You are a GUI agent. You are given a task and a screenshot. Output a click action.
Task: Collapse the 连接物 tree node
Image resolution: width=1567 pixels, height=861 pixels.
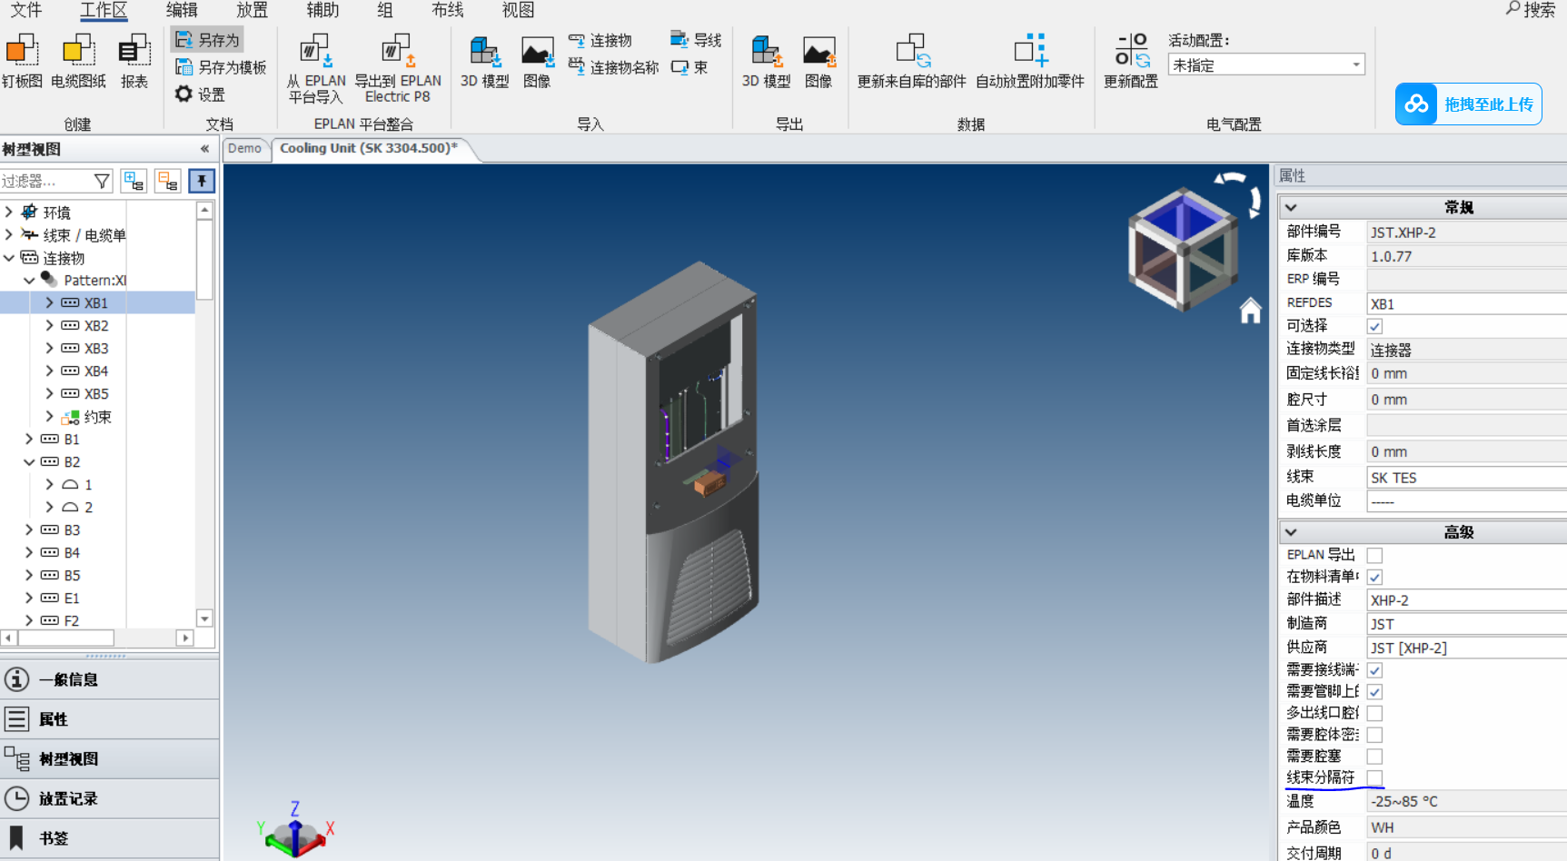9,258
